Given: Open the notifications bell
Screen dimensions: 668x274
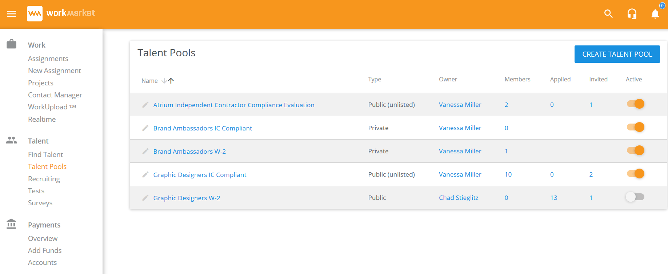Looking at the screenshot, I should [655, 14].
